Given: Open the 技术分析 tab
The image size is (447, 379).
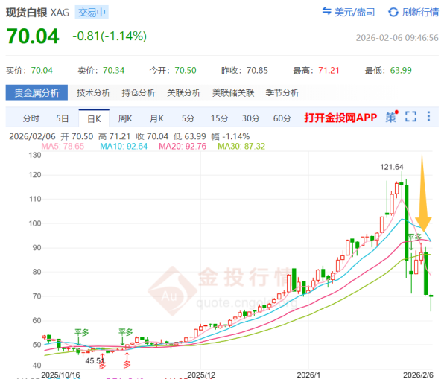Looking at the screenshot, I should point(93,93).
